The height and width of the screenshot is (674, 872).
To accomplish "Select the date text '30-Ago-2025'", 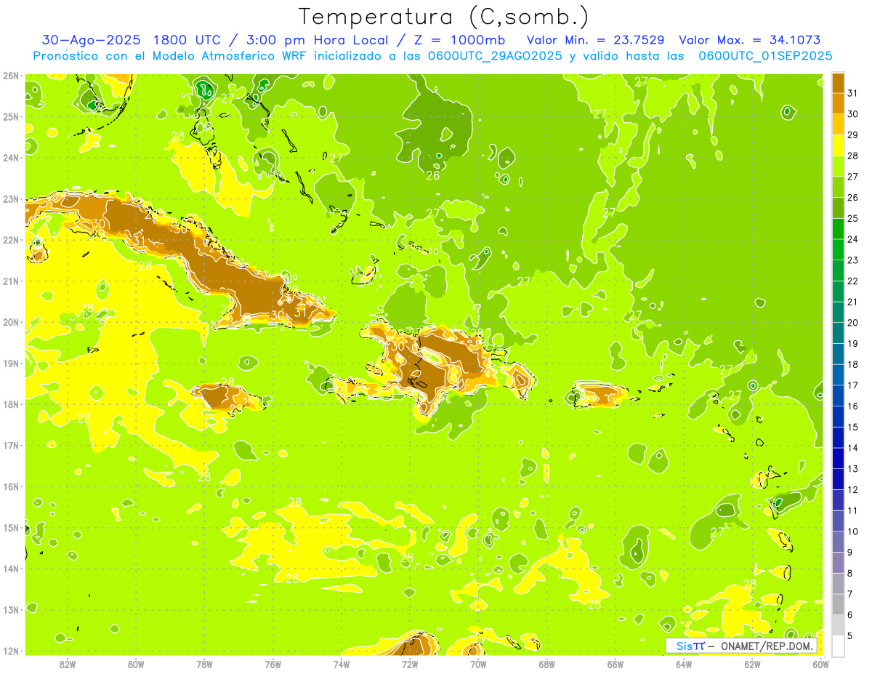I will click(x=92, y=40).
